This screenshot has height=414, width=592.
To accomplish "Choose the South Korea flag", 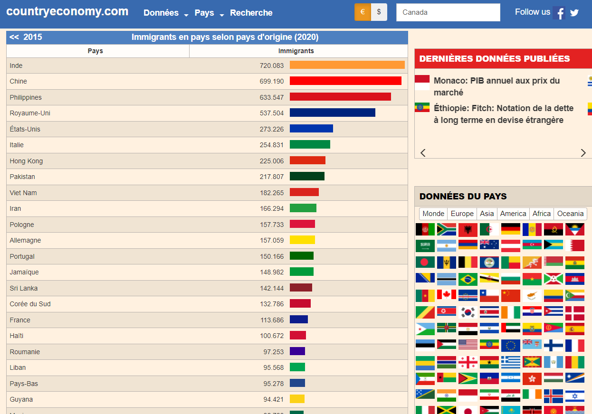I will 468,312.
